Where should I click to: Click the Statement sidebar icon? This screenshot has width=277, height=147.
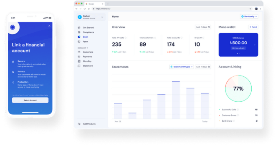point(79,66)
